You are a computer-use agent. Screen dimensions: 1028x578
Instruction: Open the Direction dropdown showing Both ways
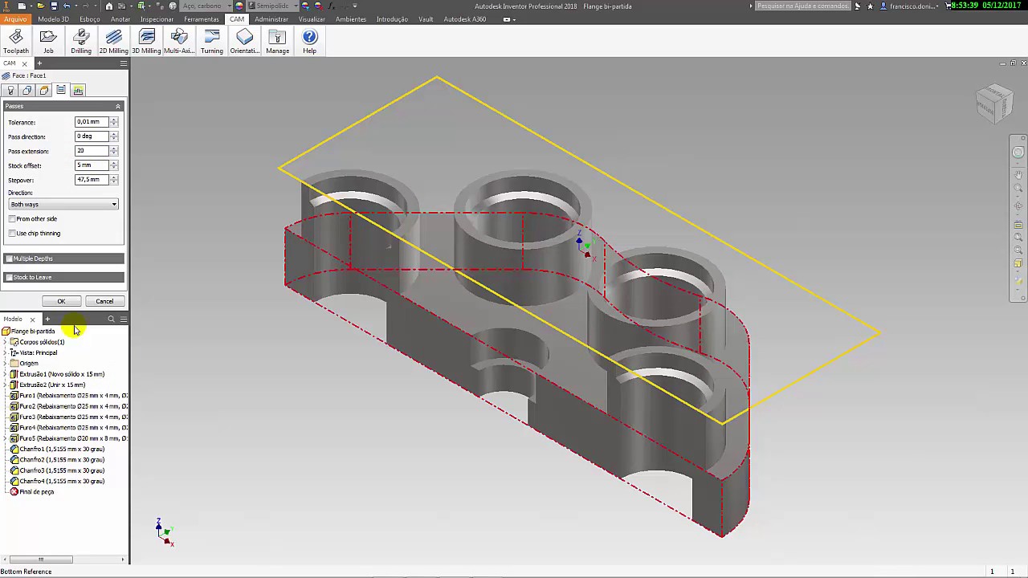pyautogui.click(x=63, y=205)
